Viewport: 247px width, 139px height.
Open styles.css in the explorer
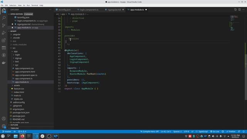(x=31, y=99)
